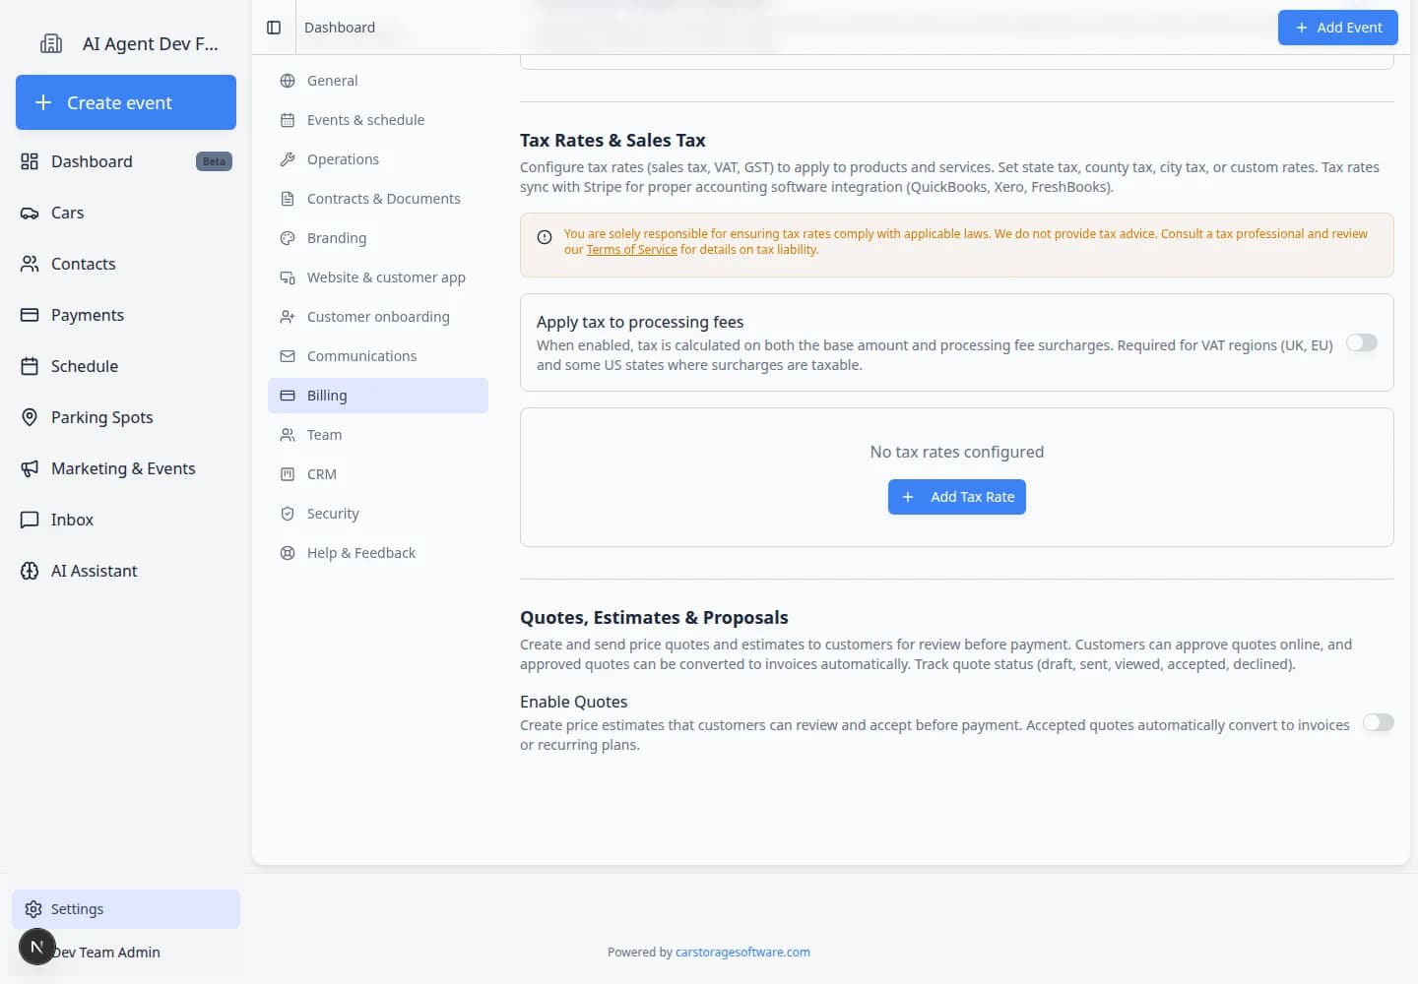Open carstoragesoftware.com link
1418x984 pixels.
(x=742, y=953)
